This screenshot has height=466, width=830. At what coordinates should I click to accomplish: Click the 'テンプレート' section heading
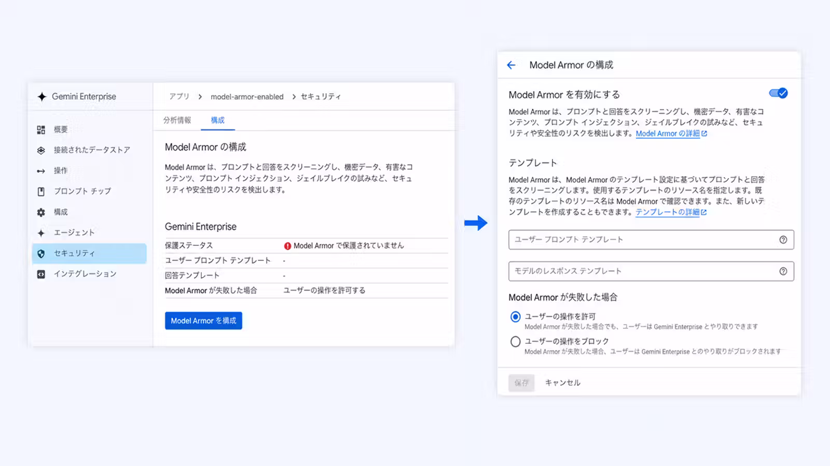pos(533,163)
